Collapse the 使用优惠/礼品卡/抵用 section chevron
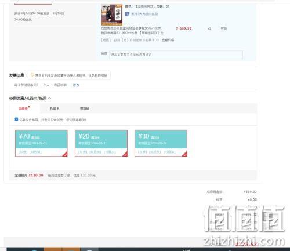This screenshot has height=251, width=290. click(50, 99)
